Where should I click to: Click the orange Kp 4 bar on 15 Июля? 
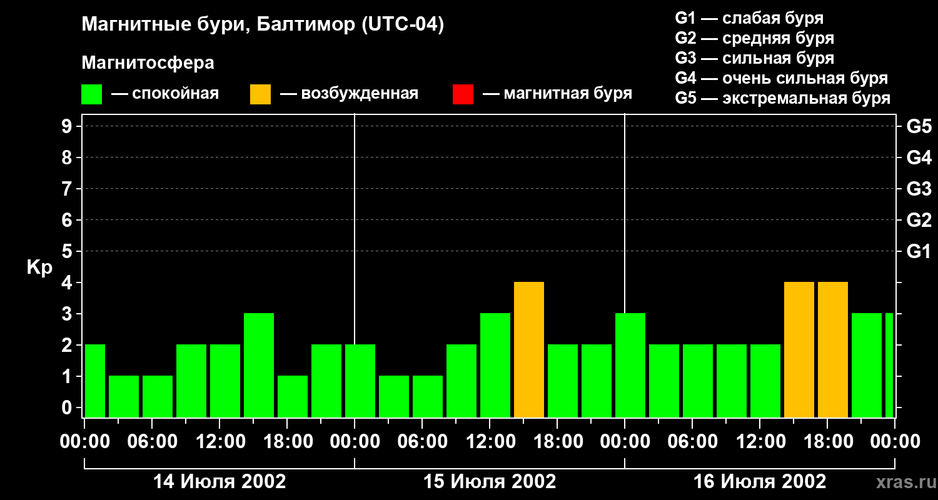[529, 350]
